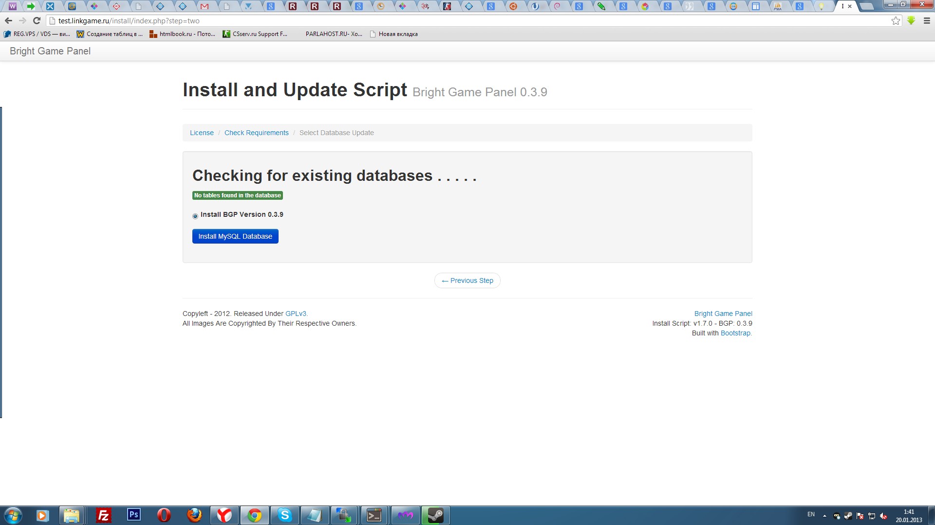Open the media player taskbar icon
935x525 pixels.
[42, 515]
